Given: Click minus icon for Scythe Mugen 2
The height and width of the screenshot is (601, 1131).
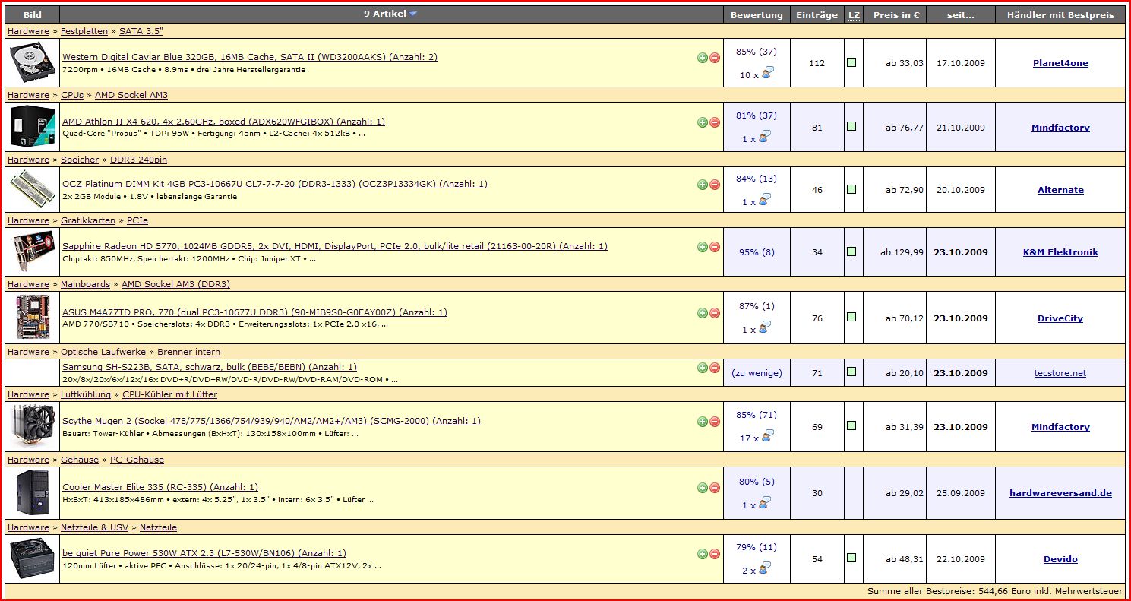Looking at the screenshot, I should pos(715,422).
